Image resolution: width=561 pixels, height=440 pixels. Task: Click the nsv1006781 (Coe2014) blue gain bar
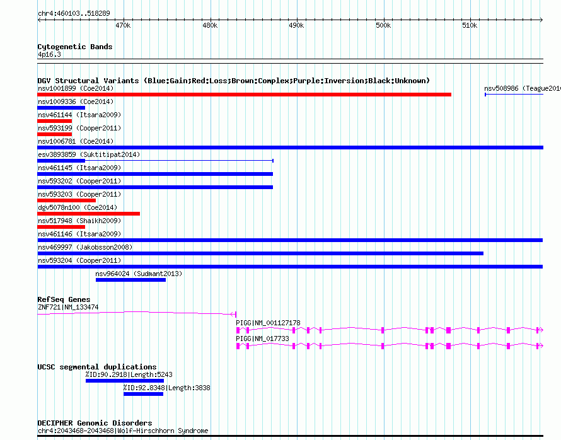click(290, 148)
